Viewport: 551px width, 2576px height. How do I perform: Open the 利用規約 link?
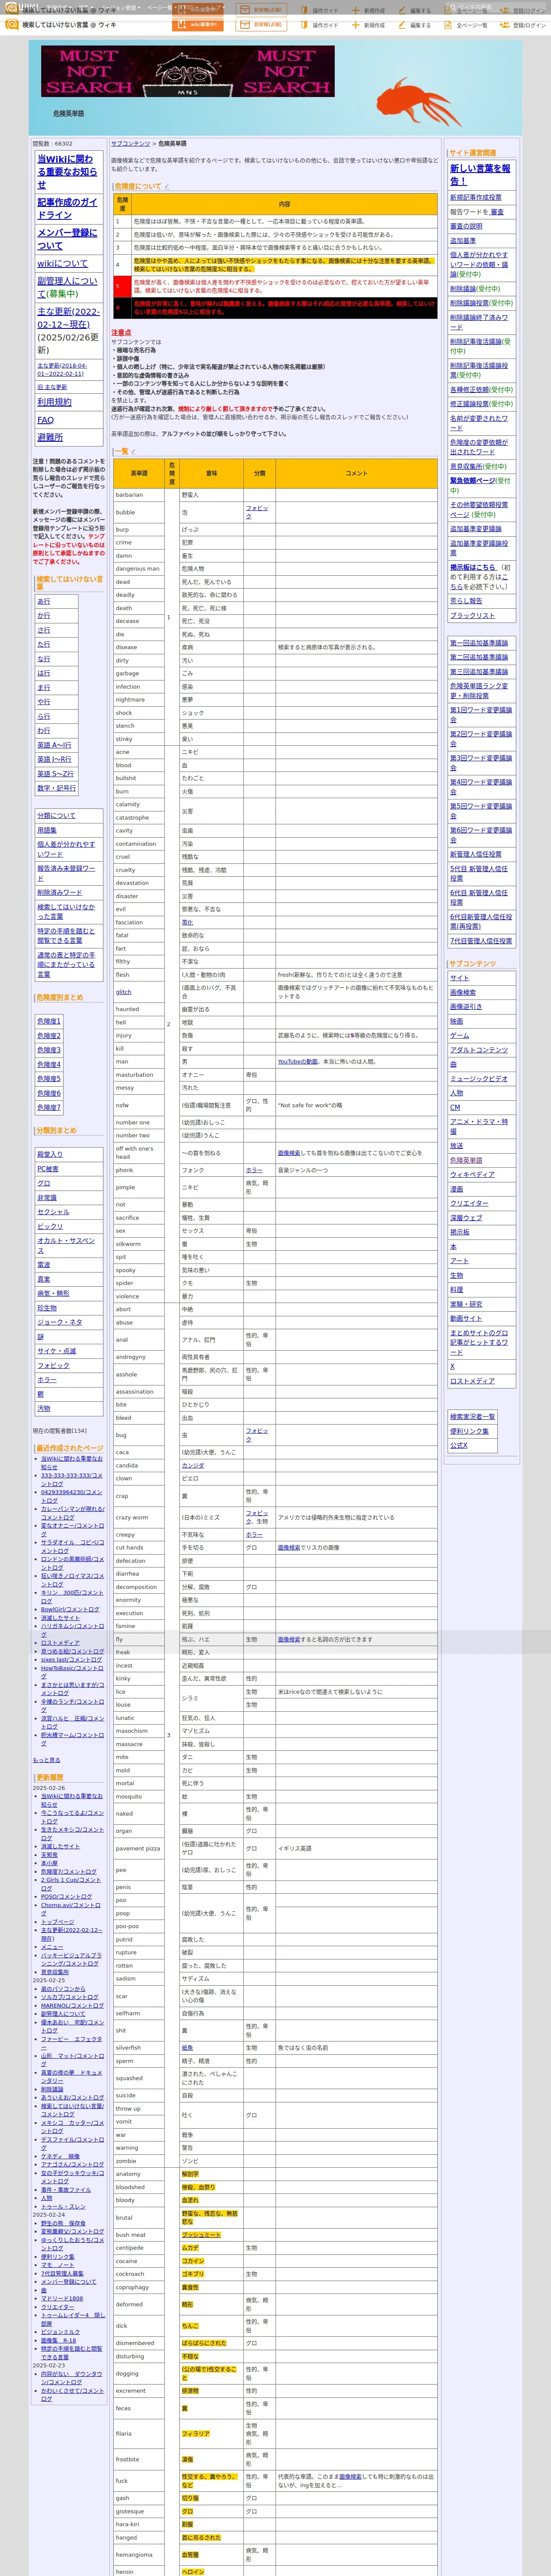[x=54, y=402]
